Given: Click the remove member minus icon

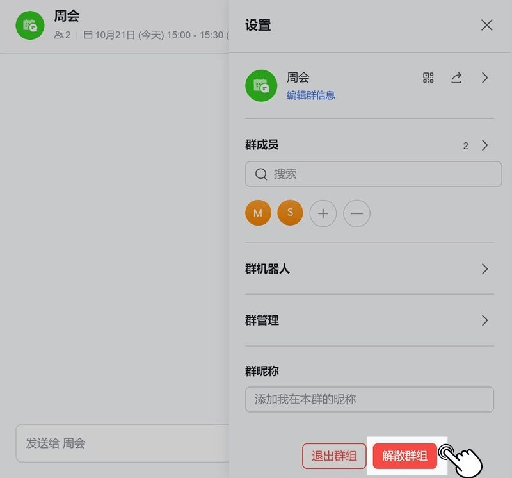Looking at the screenshot, I should tap(356, 213).
